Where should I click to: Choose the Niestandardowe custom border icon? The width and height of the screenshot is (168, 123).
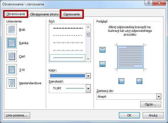click(x=12, y=83)
